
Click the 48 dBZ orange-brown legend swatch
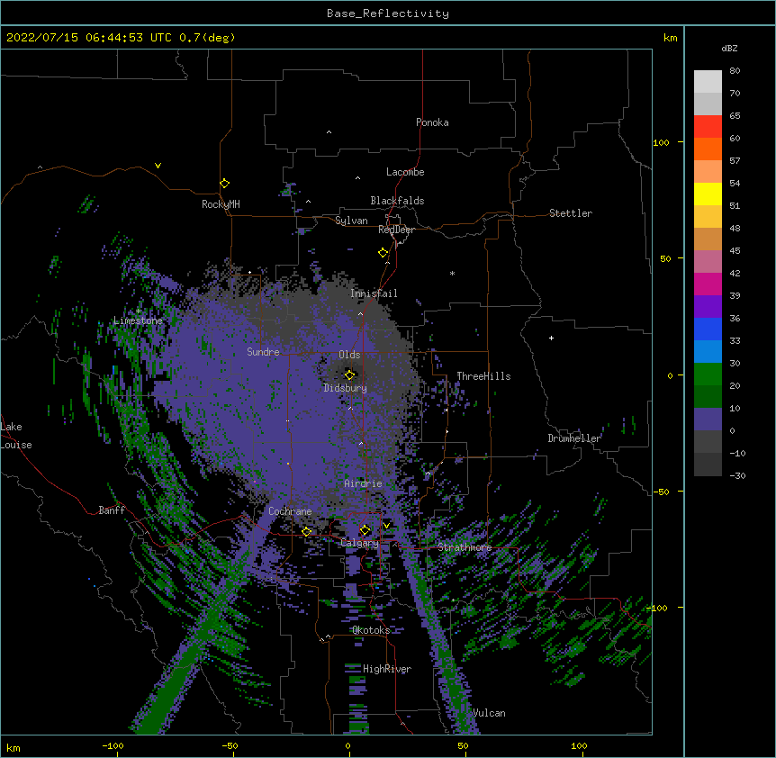(x=708, y=239)
